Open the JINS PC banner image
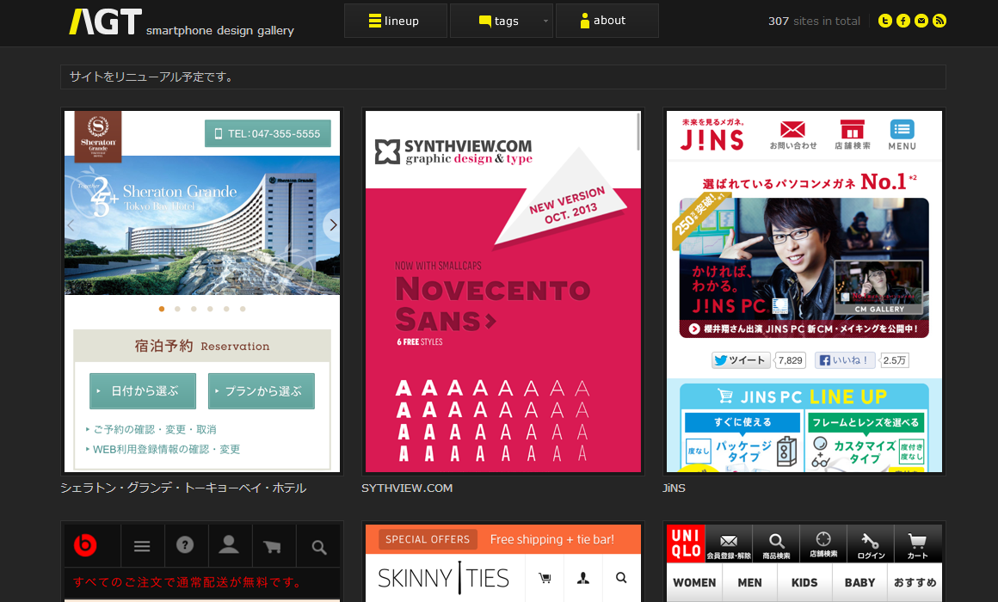 tap(804, 267)
